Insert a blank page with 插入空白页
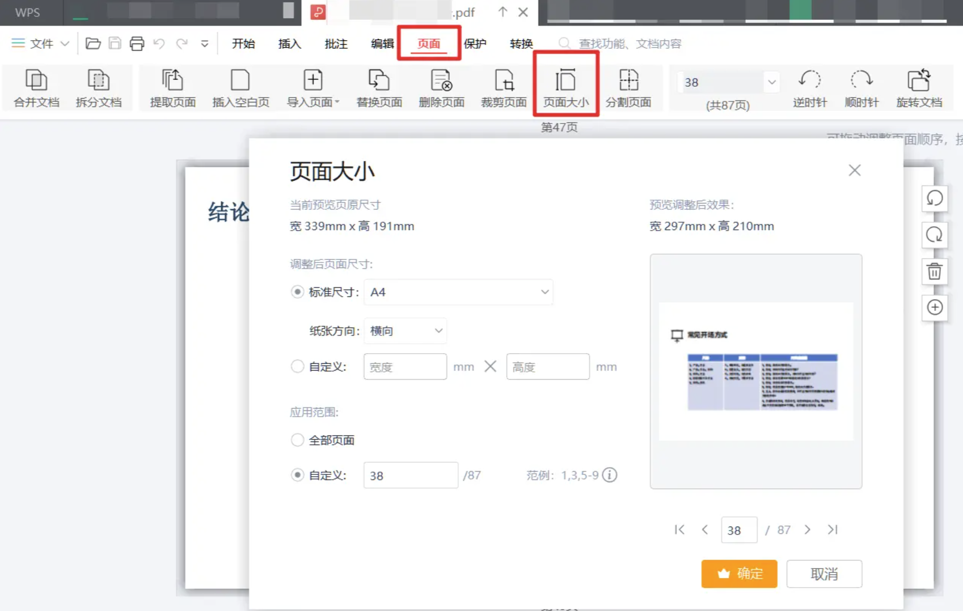This screenshot has width=963, height=611. [240, 88]
